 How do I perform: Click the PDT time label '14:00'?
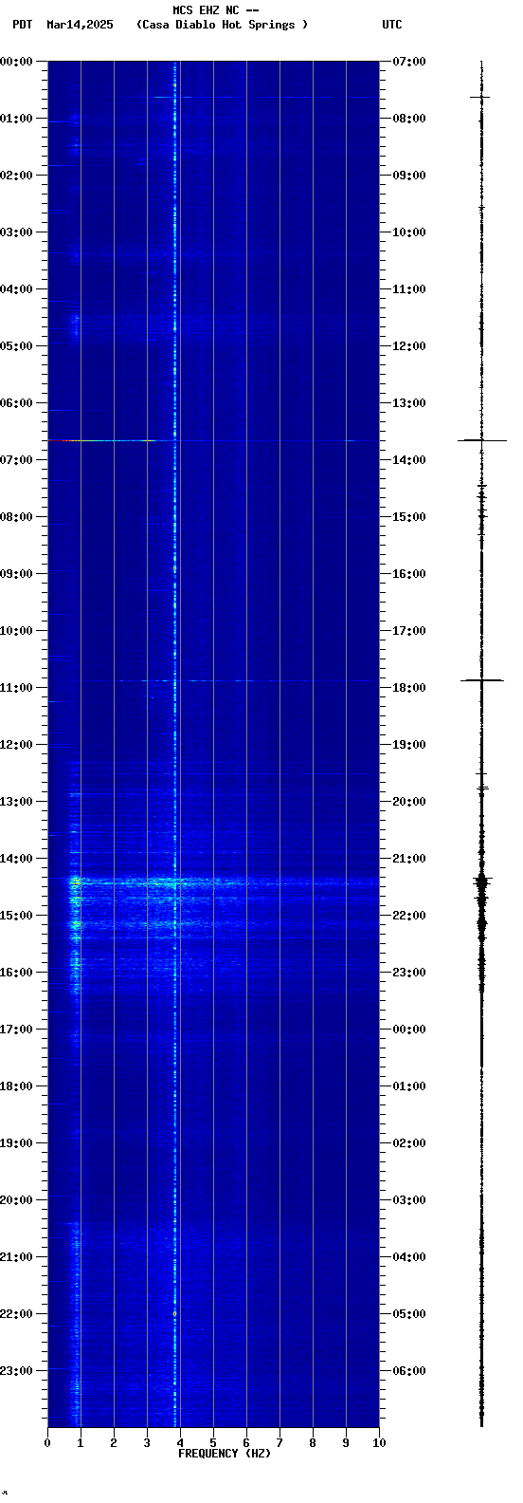(x=16, y=859)
